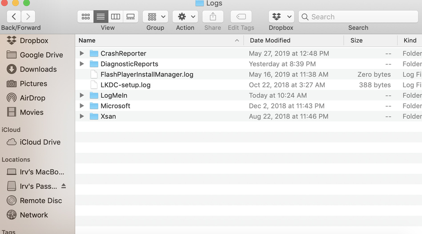Select iCloud Drive in sidebar
The width and height of the screenshot is (422, 234).
[x=40, y=142]
